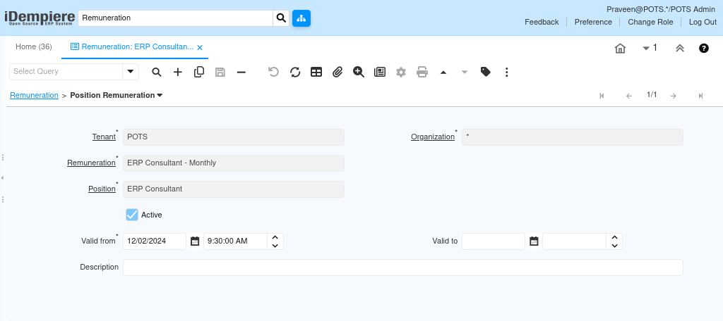The image size is (723, 321).
Task: Open the Preference link
Action: [593, 22]
